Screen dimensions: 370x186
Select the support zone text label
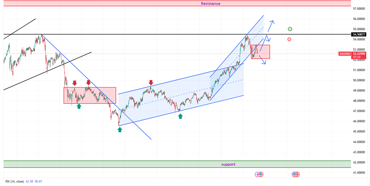pyautogui.click(x=229, y=164)
